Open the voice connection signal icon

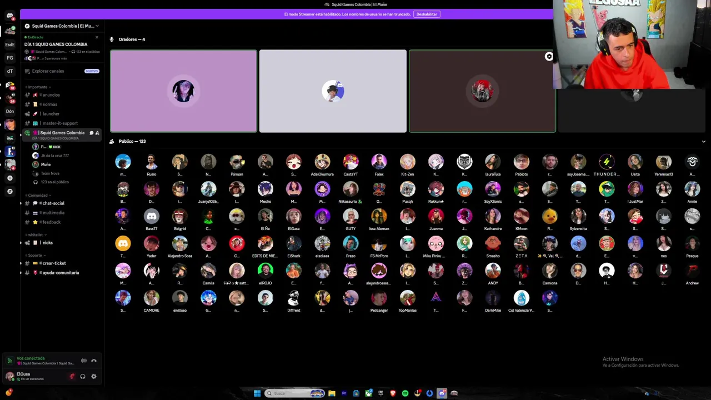(x=9, y=361)
